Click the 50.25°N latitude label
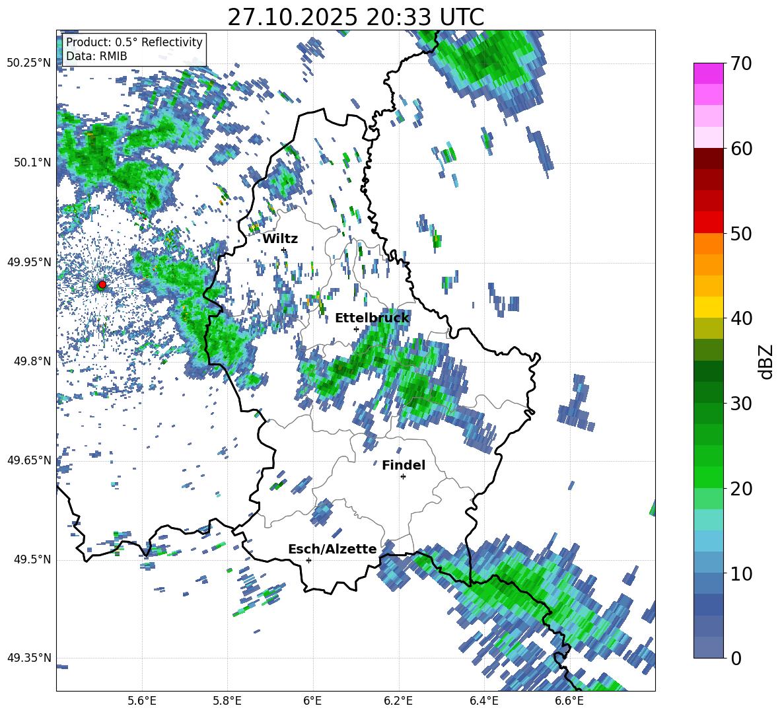The width and height of the screenshot is (782, 714). [28, 63]
